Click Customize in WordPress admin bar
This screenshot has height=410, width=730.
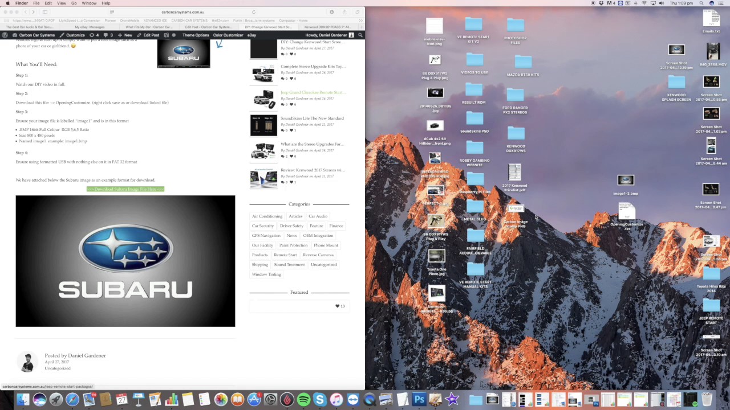pos(72,35)
